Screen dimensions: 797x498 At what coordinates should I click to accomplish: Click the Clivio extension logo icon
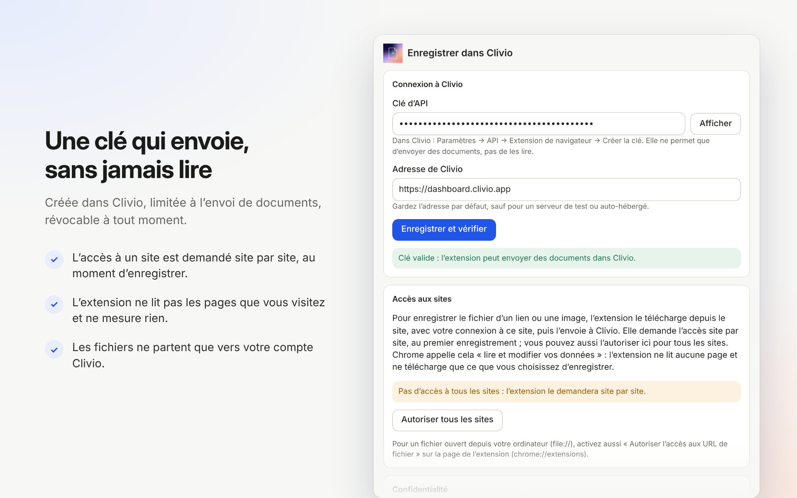click(x=393, y=53)
